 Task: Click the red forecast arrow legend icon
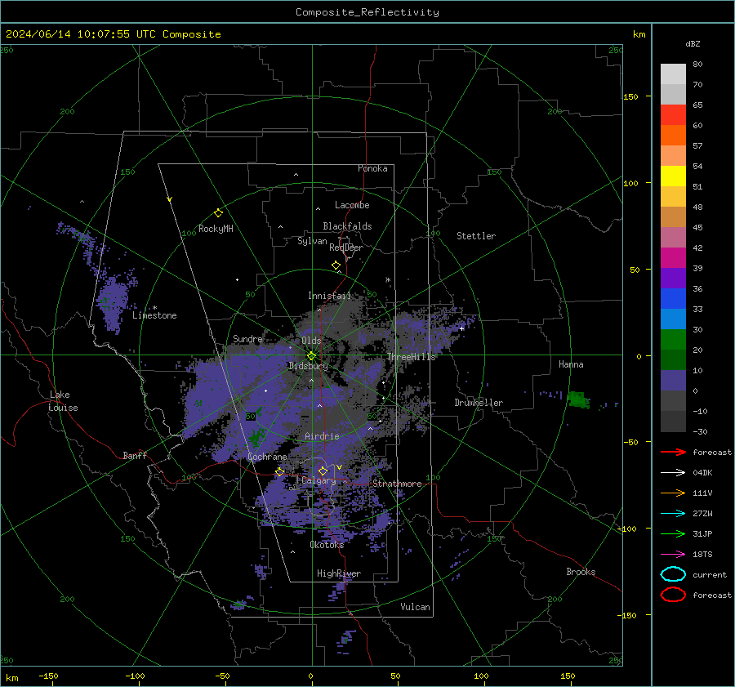point(673,452)
